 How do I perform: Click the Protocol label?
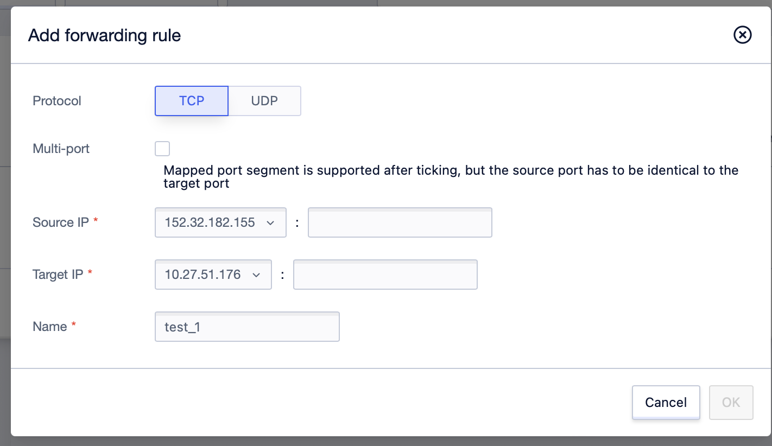pos(57,101)
